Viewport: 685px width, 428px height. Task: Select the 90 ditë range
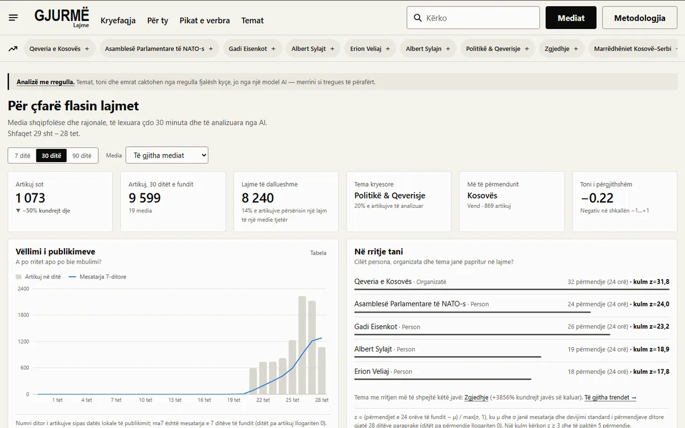(x=82, y=155)
